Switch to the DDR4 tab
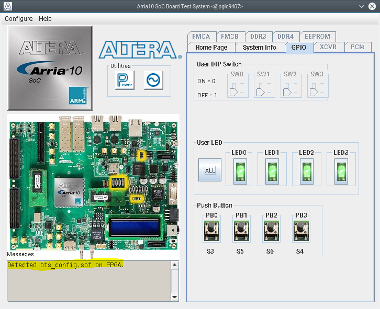The width and height of the screenshot is (380, 309). pyautogui.click(x=286, y=37)
